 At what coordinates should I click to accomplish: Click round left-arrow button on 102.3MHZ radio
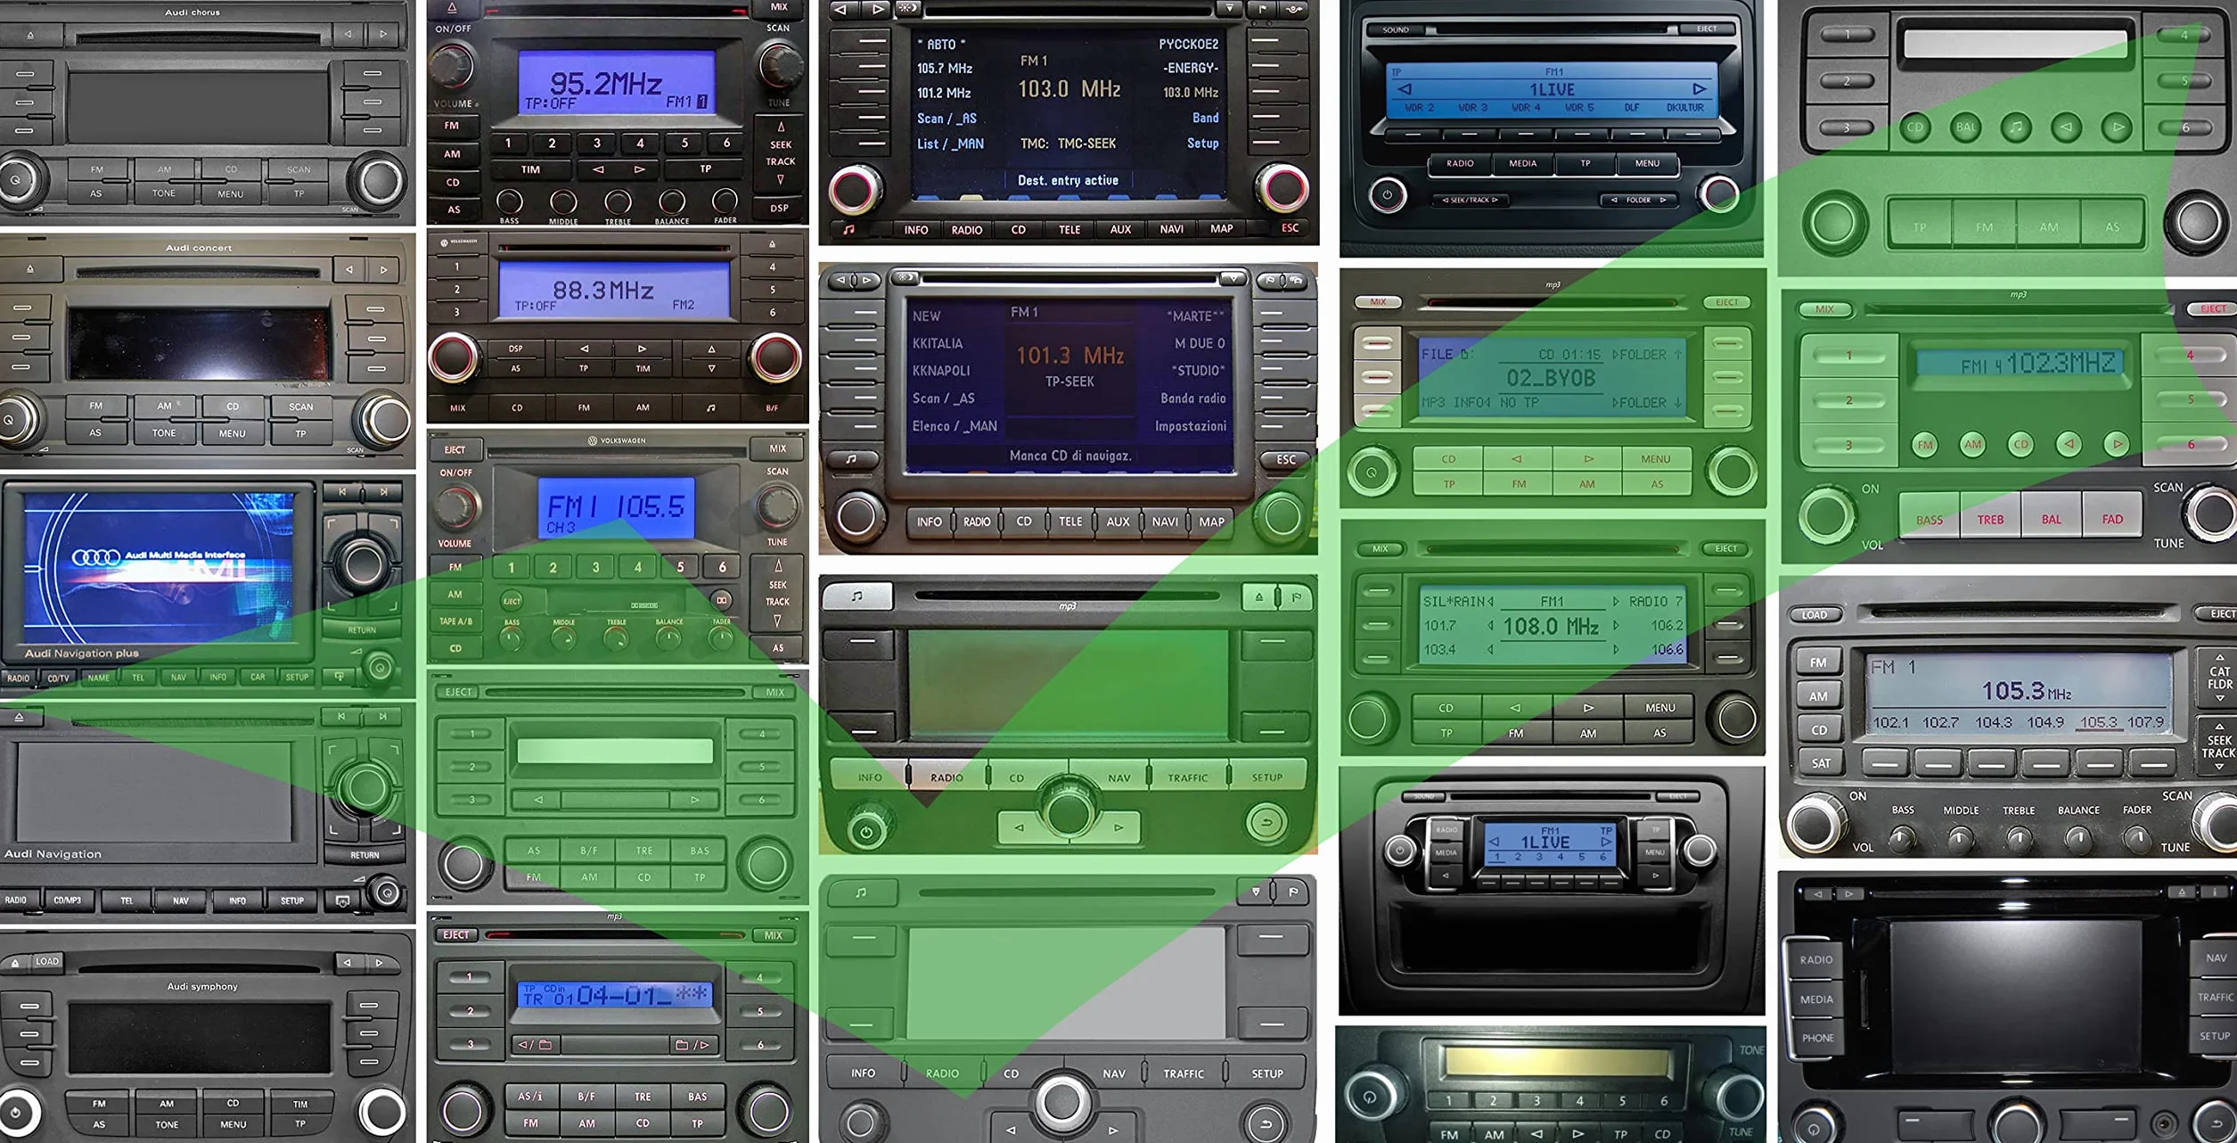pyautogui.click(x=2069, y=443)
